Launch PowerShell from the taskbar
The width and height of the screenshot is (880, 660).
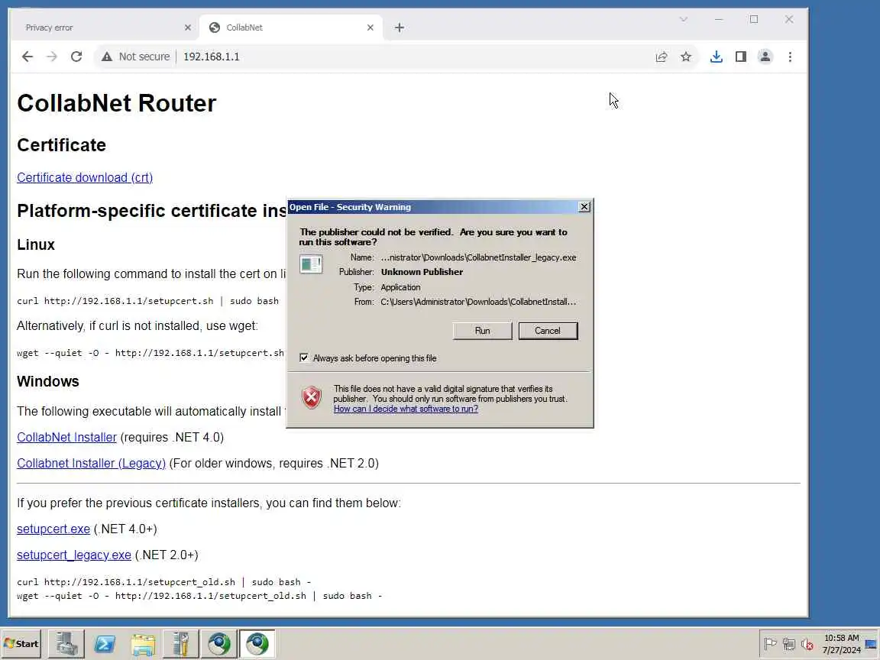click(105, 644)
